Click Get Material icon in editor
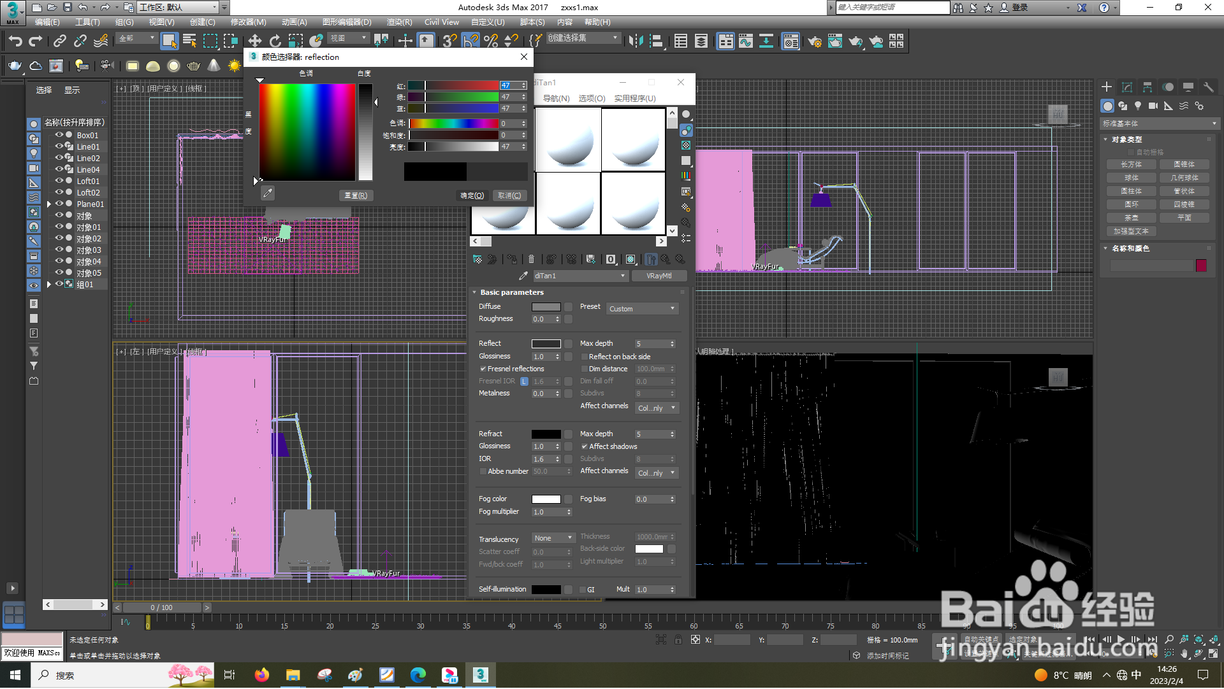 [477, 259]
